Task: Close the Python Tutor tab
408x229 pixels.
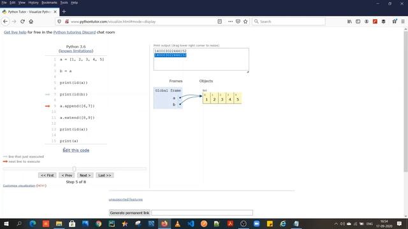Action: click(55, 11)
